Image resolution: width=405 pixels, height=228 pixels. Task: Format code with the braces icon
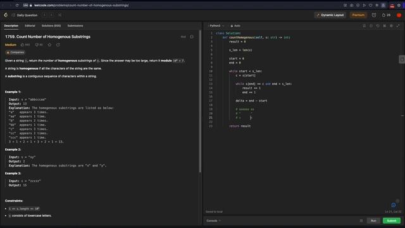pos(371,25)
